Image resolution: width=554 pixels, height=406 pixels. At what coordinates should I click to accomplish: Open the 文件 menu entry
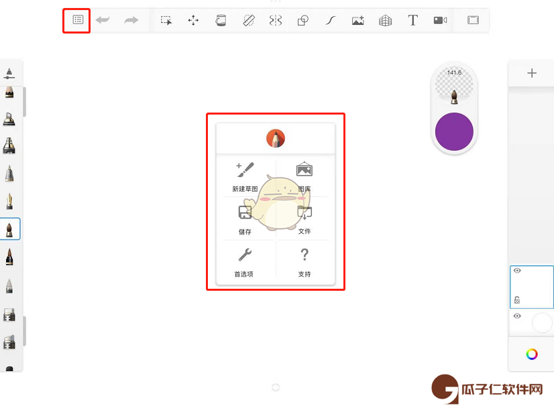[x=304, y=220]
